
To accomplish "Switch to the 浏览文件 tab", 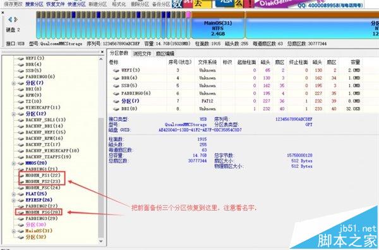I will pos(142,54).
